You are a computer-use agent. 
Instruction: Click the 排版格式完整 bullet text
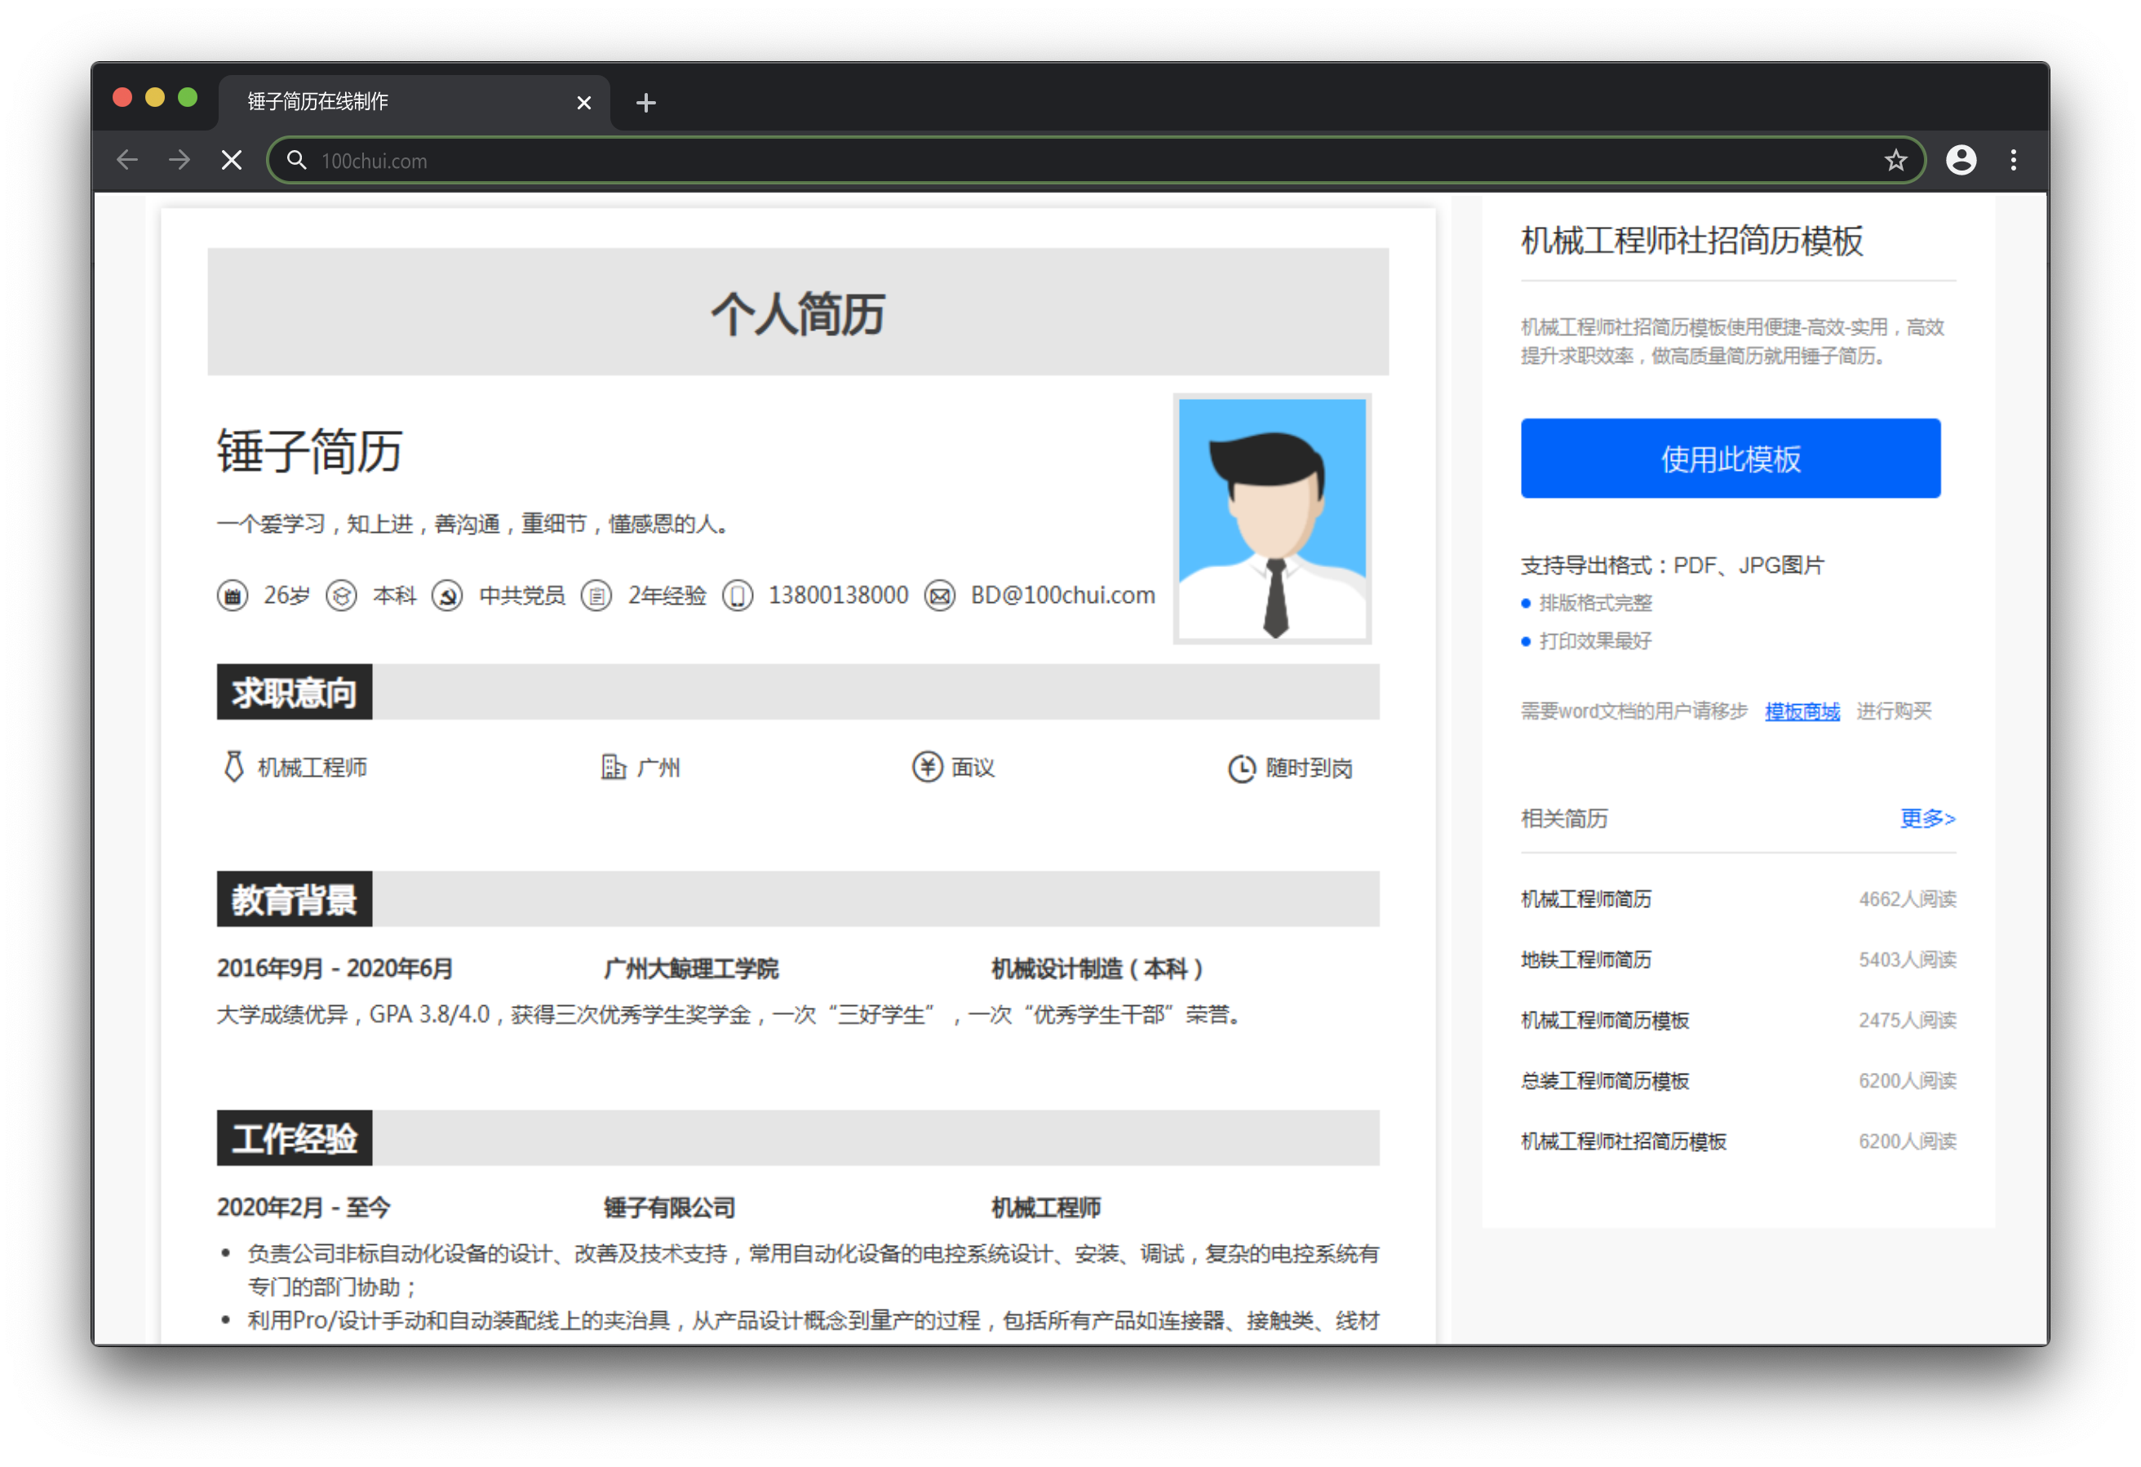1596,603
